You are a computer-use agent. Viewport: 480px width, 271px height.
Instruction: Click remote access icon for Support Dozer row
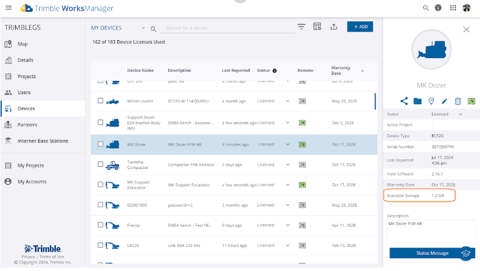click(x=302, y=123)
